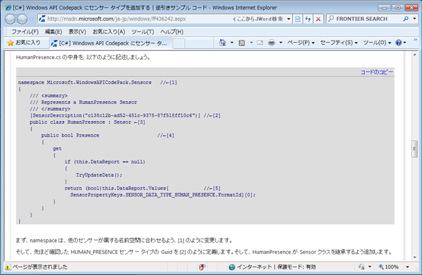Click the Home page icon

tap(222, 43)
